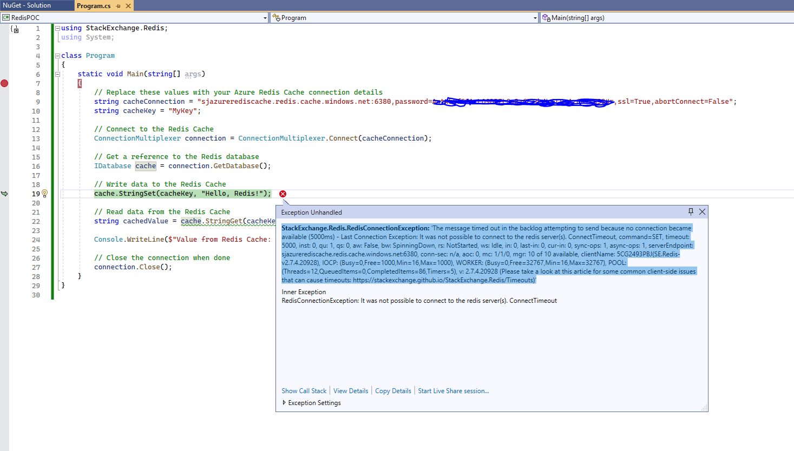Image resolution: width=794 pixels, height=451 pixels.
Task: Close the Exception Unhandled popup
Action: 702,212
